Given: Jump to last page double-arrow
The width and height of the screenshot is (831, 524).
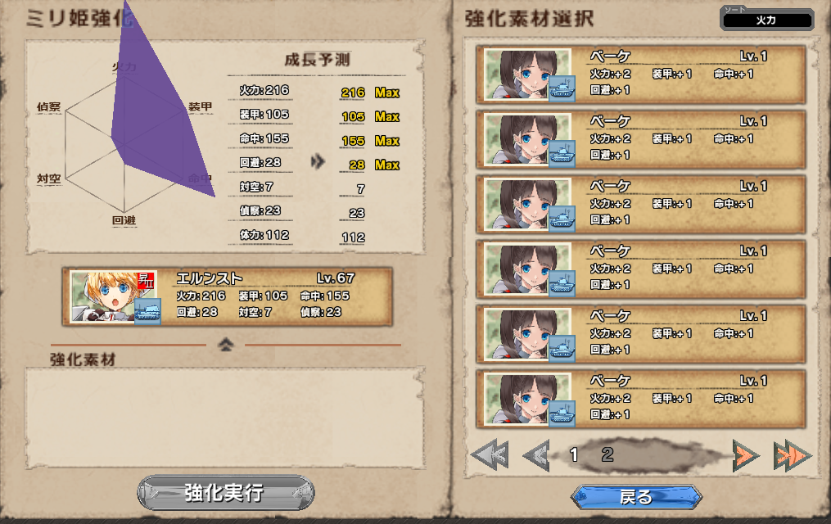Looking at the screenshot, I should click(792, 455).
